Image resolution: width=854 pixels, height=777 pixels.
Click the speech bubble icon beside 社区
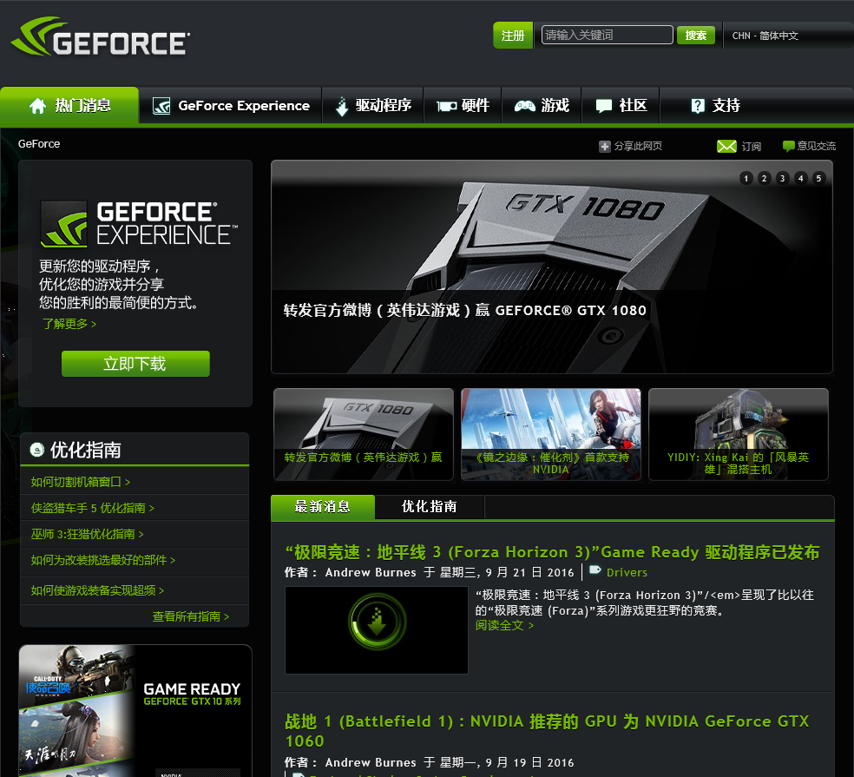(604, 106)
